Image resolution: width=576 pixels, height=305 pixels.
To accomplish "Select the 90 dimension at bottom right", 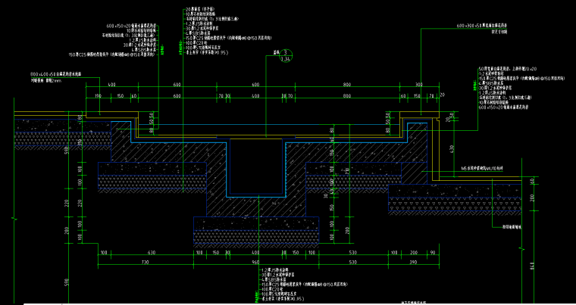I will coord(432,253).
